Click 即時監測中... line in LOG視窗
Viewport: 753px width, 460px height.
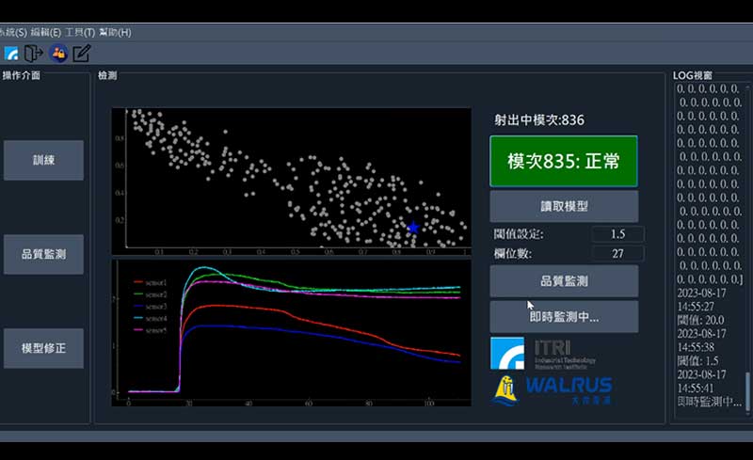pos(710,402)
